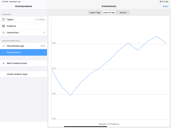The image size is (171, 128).
Task: Click the Schachprobleme sidebar title
Action: pos(24,6)
